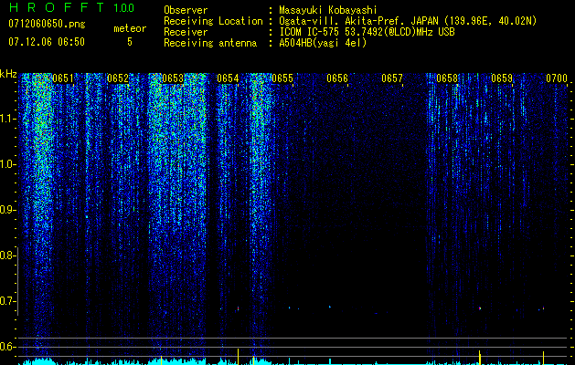Click the bright meteor echo dot before 0659
575x365 pixels.
point(480,308)
